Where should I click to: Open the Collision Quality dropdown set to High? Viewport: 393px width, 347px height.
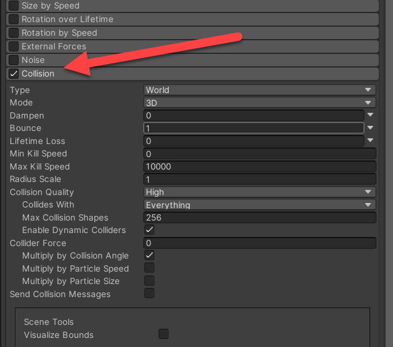pyautogui.click(x=260, y=192)
